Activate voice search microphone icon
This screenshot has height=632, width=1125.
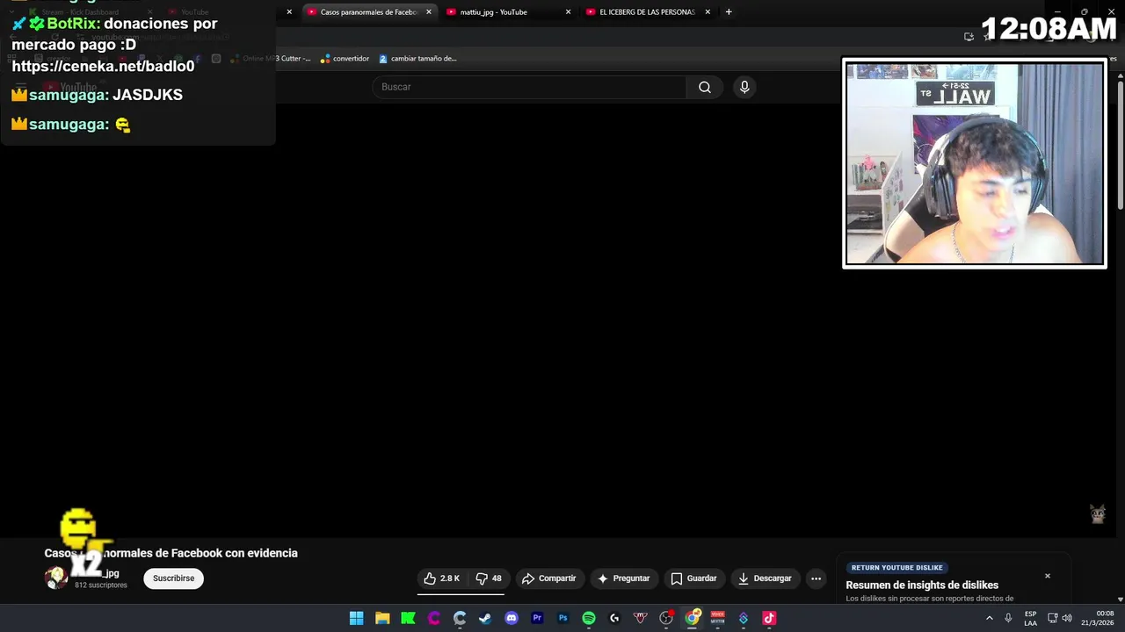[x=744, y=87]
